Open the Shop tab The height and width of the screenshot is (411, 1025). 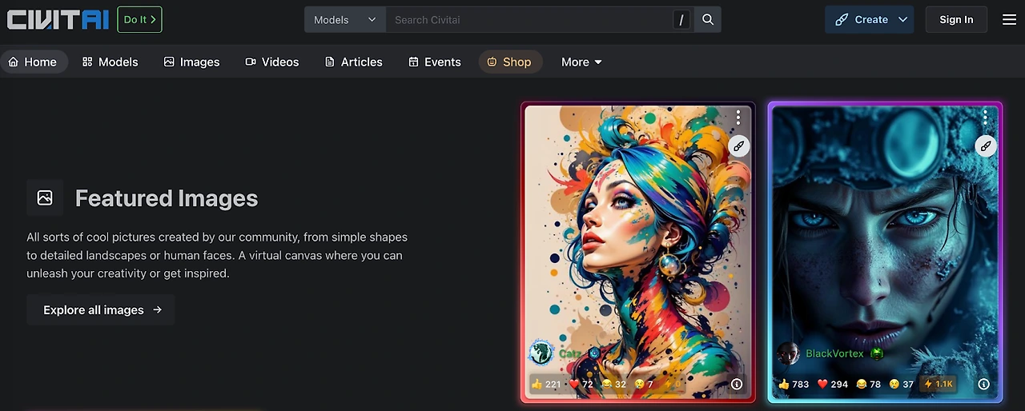509,62
